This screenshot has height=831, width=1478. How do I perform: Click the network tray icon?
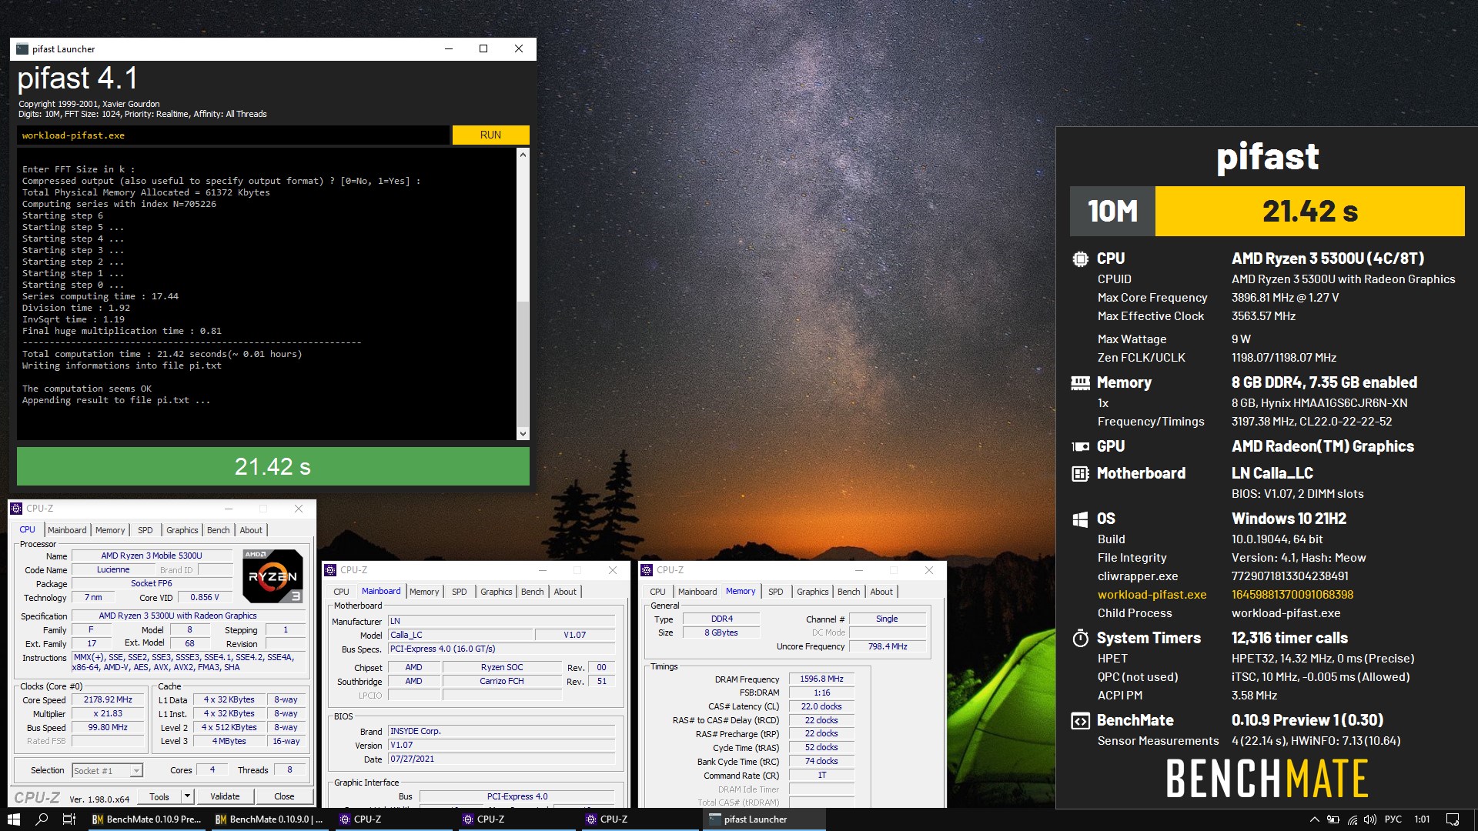[x=1353, y=819]
